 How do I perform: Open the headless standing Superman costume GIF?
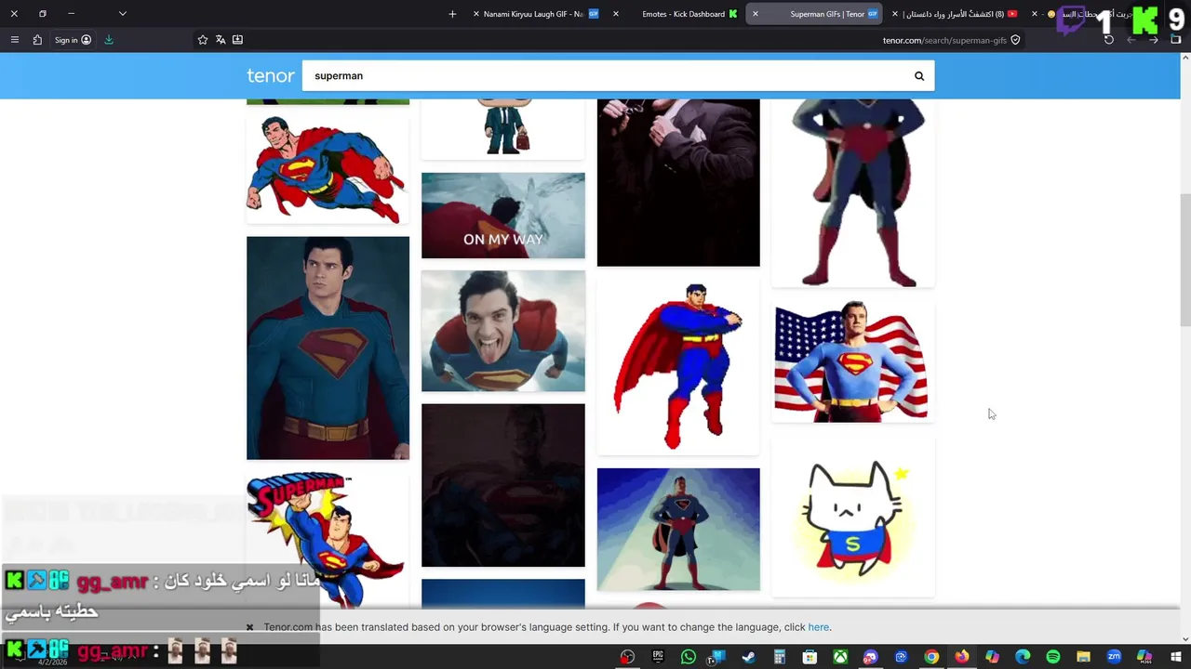pyautogui.click(x=853, y=192)
